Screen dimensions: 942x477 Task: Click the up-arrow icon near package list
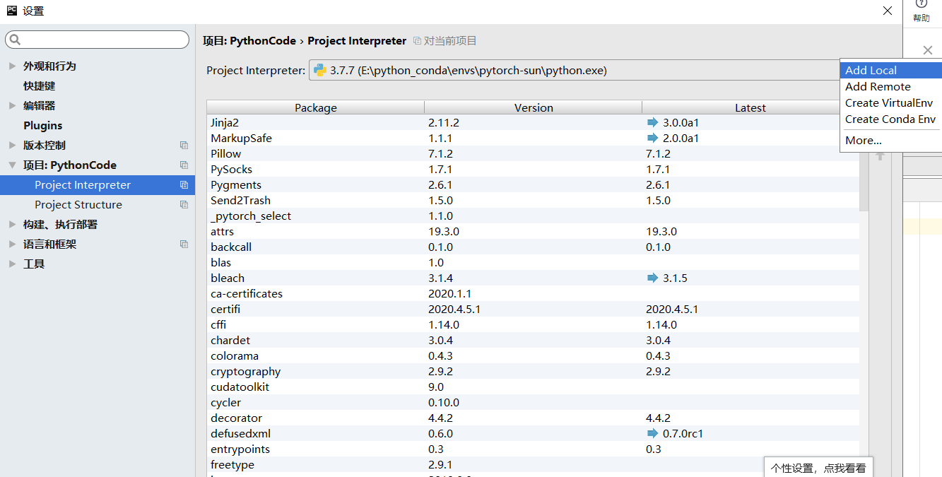(879, 155)
